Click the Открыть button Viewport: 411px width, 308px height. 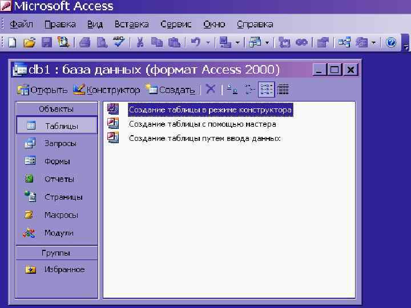[x=42, y=90]
